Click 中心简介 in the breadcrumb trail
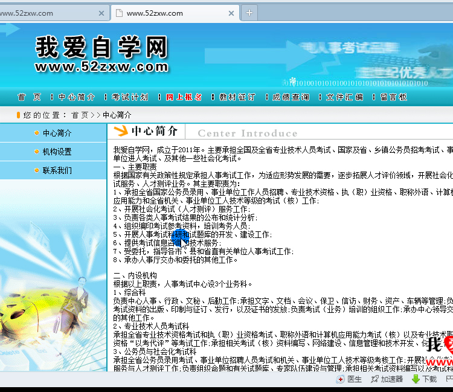The width and height of the screenshot is (453, 392). (117, 115)
